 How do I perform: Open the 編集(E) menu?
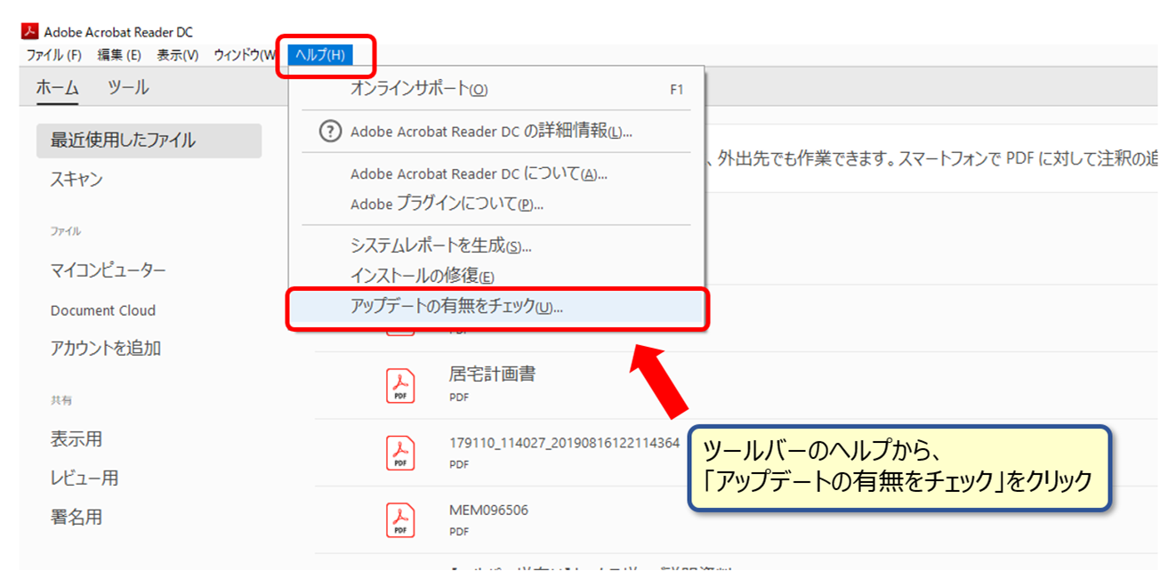[119, 55]
